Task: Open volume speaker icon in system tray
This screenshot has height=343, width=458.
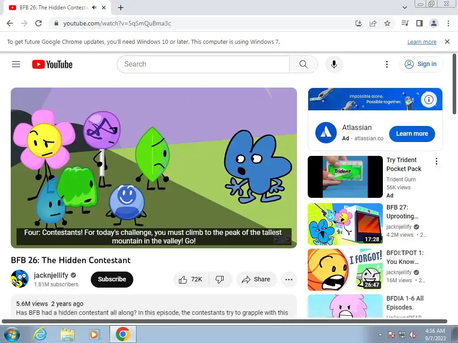Action: pos(413,335)
